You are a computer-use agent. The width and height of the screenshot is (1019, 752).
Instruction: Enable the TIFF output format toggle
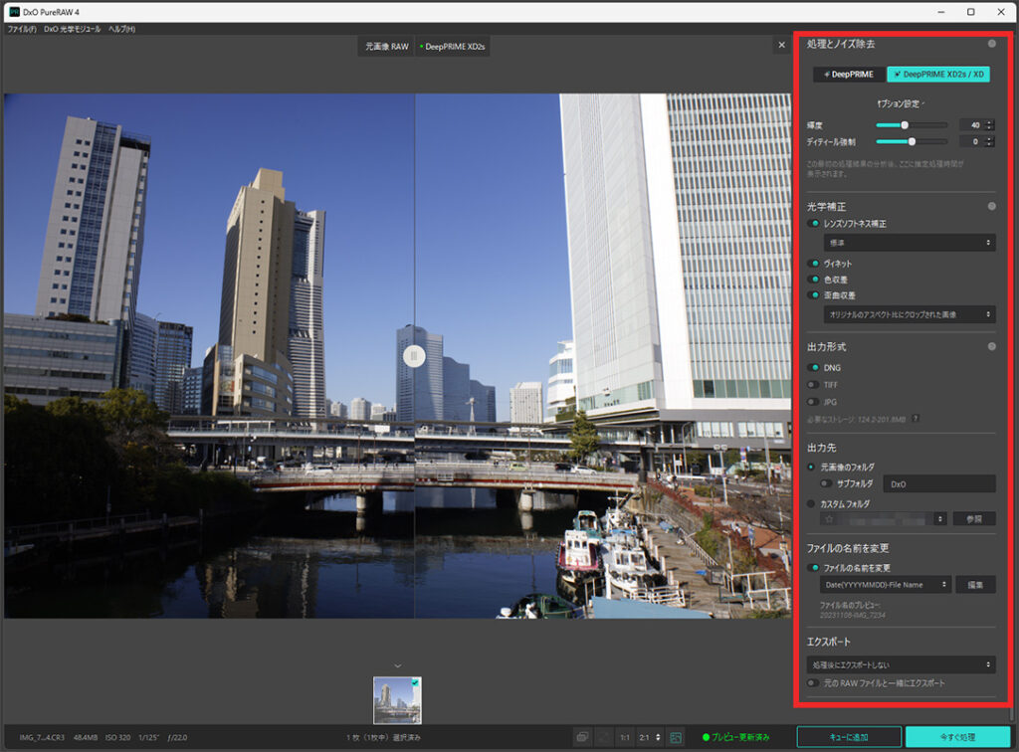pyautogui.click(x=813, y=384)
